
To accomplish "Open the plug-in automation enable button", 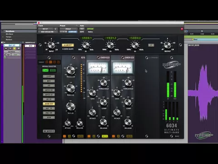I will [82, 29].
